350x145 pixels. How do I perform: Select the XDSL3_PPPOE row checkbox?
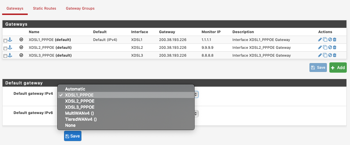(5, 56)
